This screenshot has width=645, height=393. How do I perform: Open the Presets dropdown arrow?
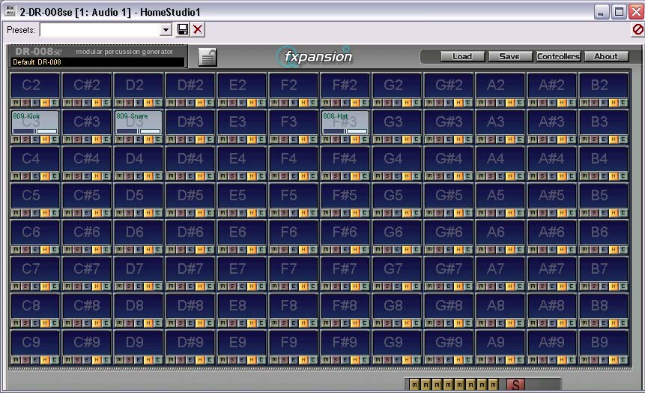166,30
